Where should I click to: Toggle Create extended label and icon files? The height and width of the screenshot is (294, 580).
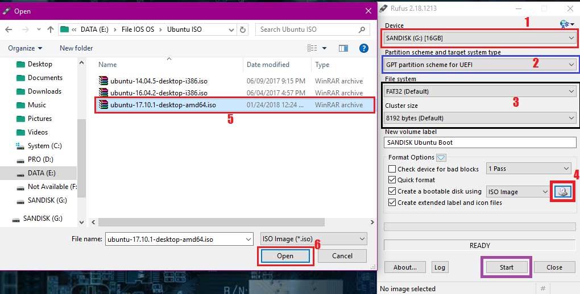tap(392, 203)
